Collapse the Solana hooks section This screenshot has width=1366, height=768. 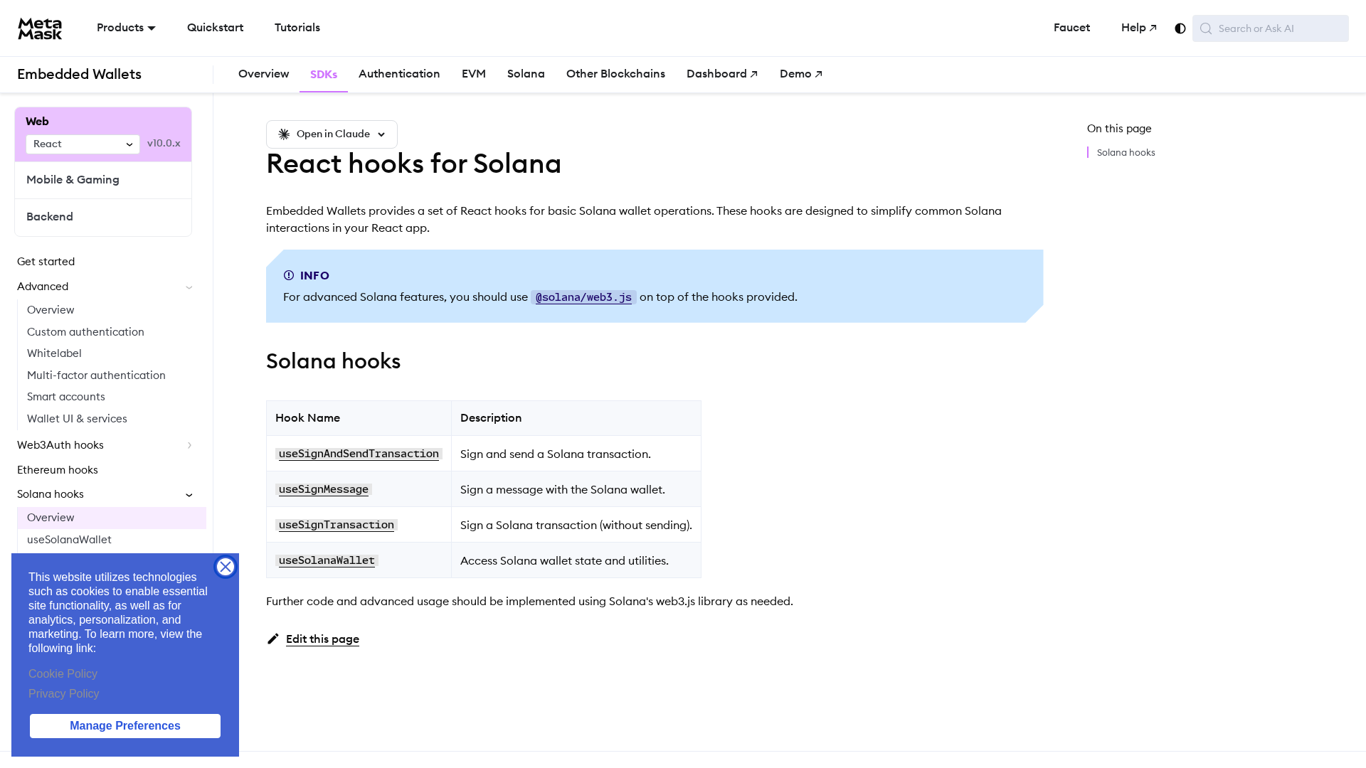click(189, 495)
